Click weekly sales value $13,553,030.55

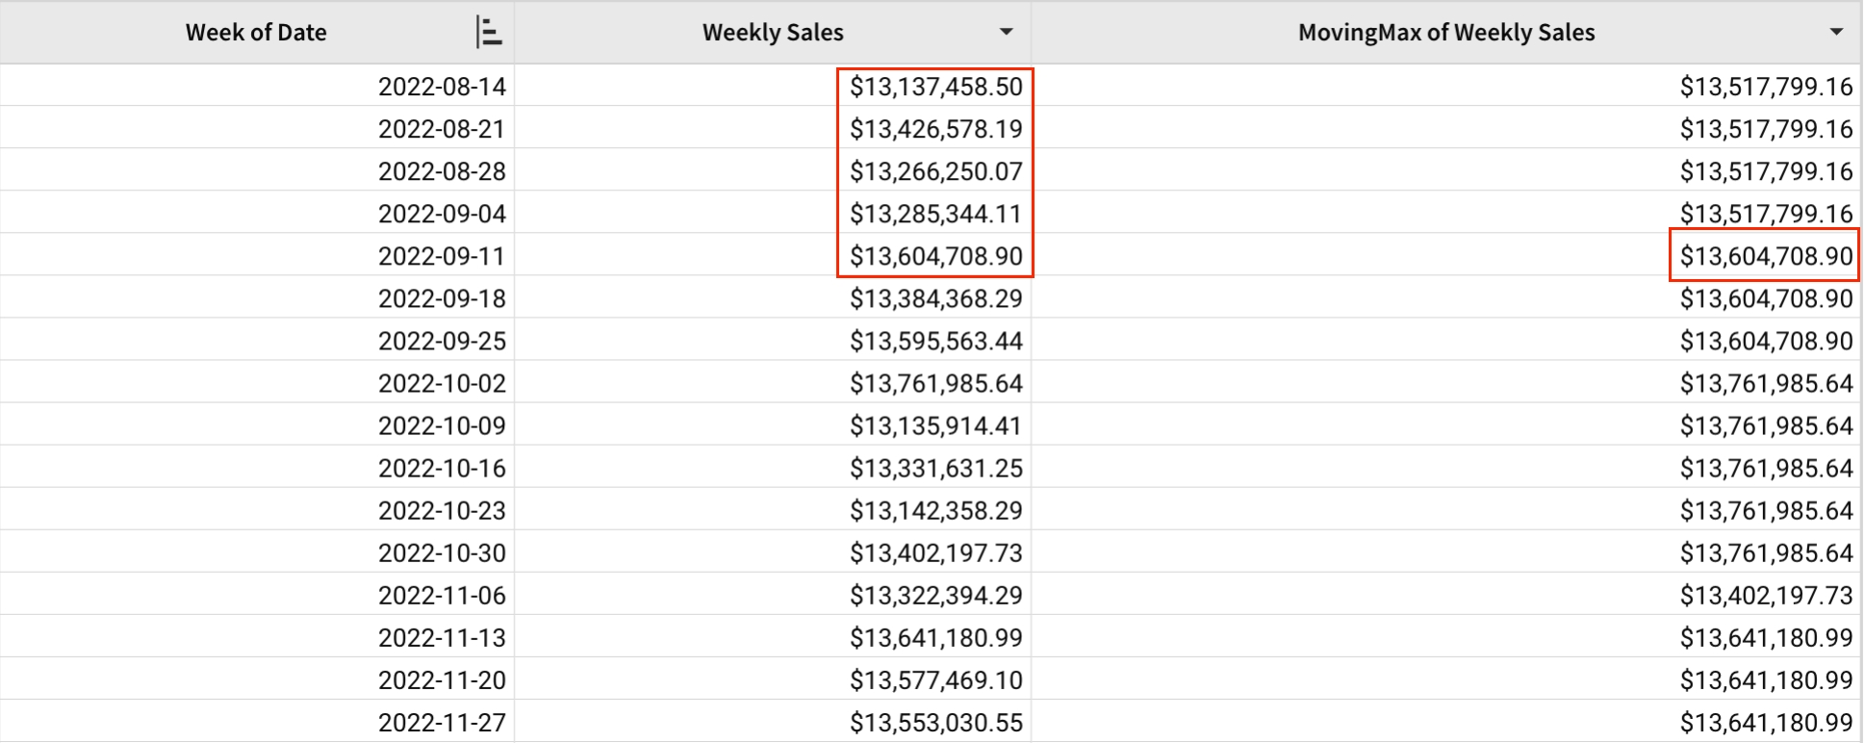click(x=935, y=722)
